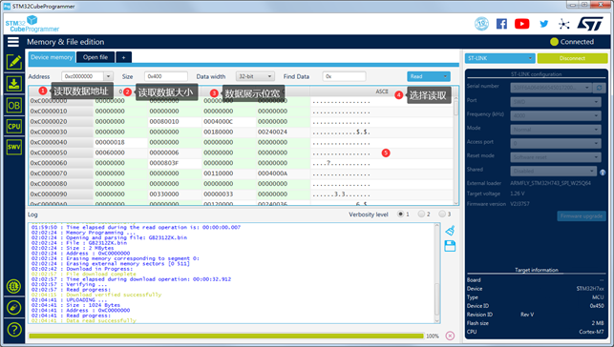Switch to the Open file tab
The height and width of the screenshot is (347, 614).
[95, 57]
